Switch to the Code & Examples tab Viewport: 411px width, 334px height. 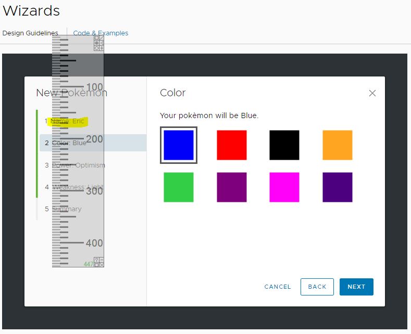pos(101,33)
